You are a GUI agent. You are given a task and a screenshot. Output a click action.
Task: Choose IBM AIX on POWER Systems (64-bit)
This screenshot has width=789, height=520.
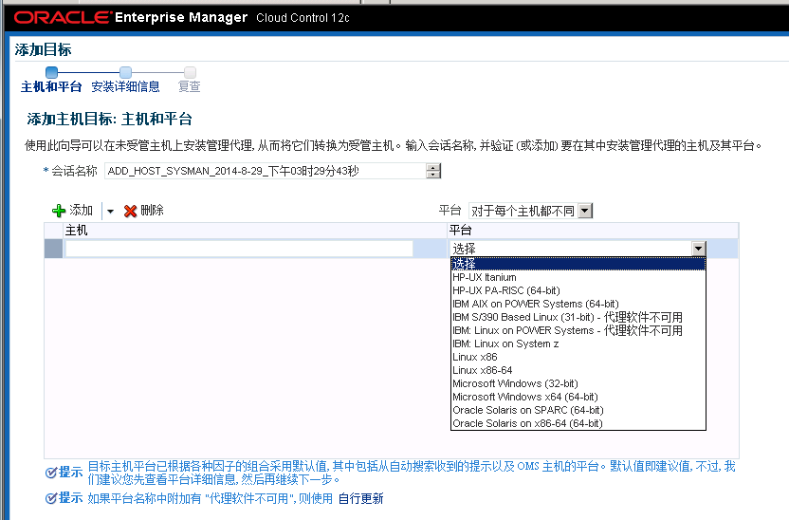tap(578, 304)
